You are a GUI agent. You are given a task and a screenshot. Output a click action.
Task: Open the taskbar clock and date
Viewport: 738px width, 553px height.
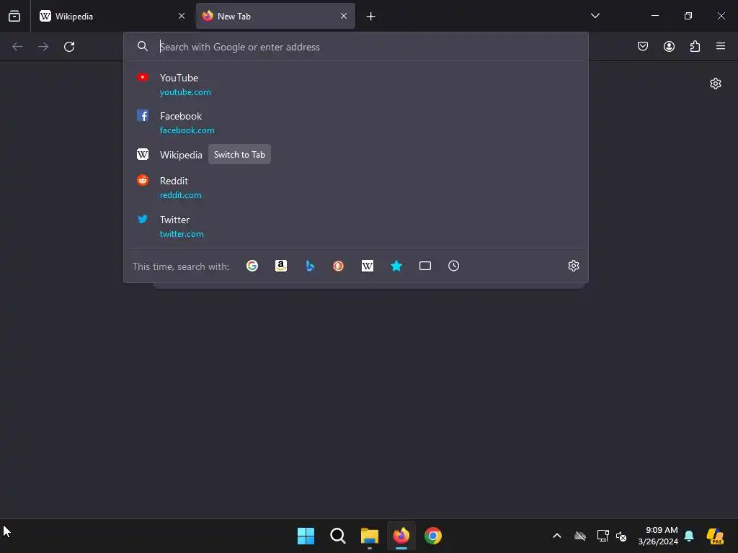[658, 536]
